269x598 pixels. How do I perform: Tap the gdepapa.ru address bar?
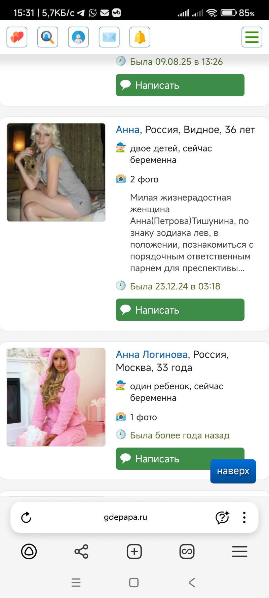point(125,517)
